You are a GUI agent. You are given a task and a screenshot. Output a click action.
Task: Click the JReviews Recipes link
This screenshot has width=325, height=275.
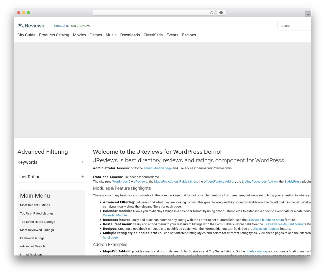266,229
